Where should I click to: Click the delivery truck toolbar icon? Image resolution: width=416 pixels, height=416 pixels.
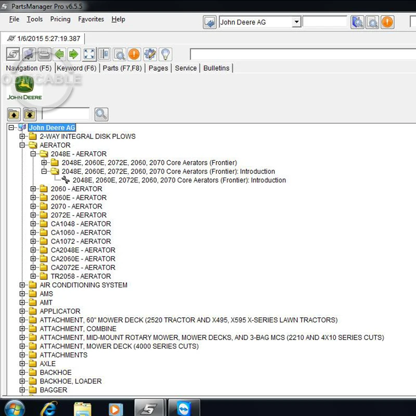click(x=29, y=55)
